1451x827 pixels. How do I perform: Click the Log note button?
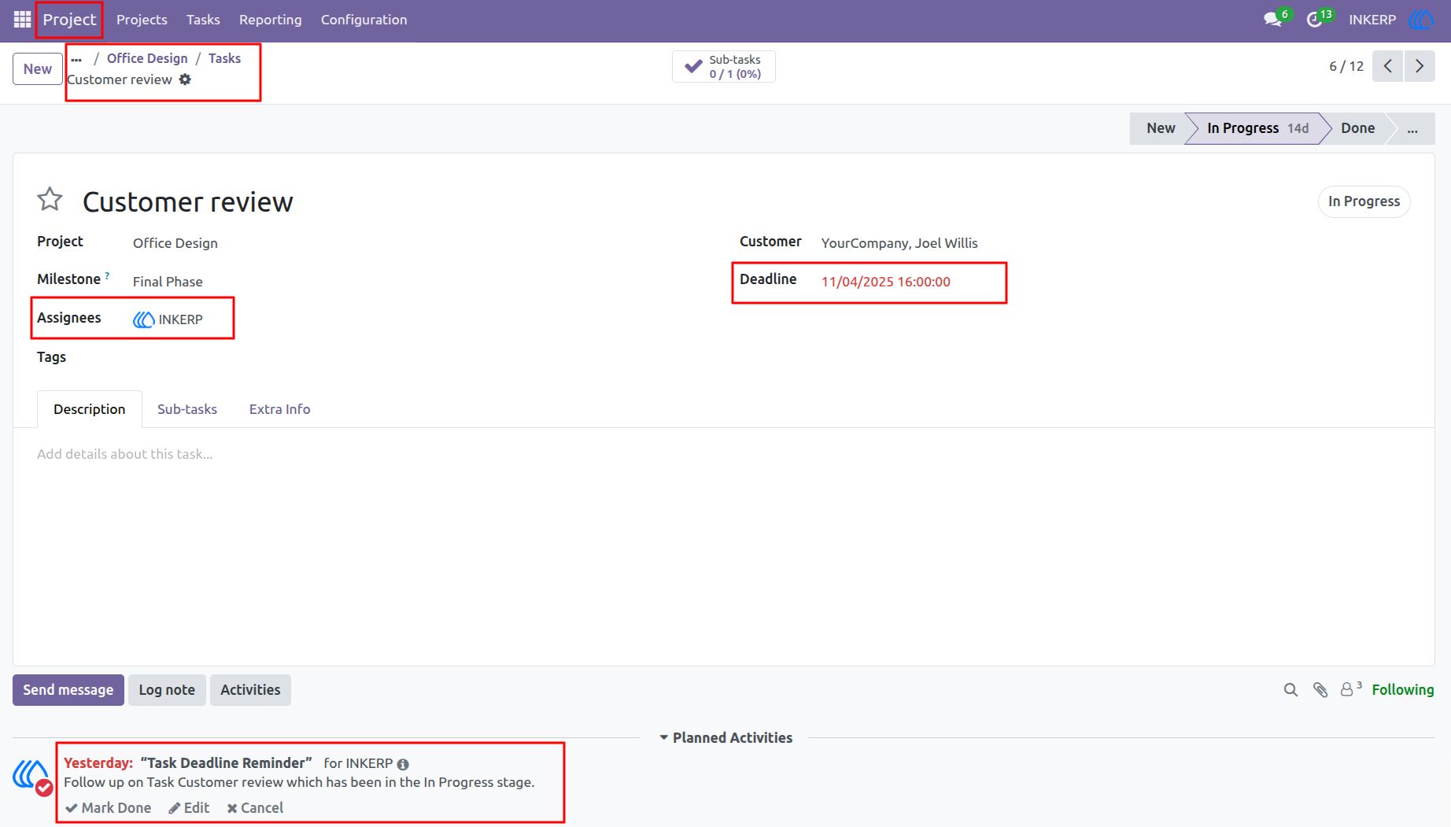coord(167,690)
